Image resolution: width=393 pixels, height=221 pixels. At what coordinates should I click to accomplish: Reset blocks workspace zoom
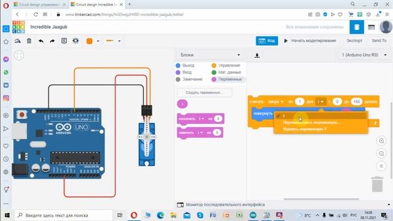point(381,166)
